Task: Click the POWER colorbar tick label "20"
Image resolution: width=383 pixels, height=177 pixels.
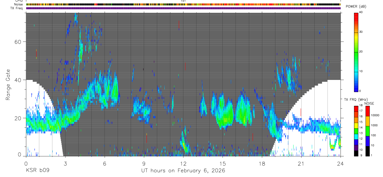Action: (361, 52)
